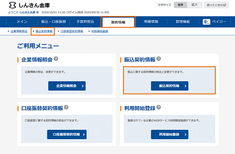
Task: Click help icon beside 口座振替契約情報 heading
Action: click(x=66, y=107)
